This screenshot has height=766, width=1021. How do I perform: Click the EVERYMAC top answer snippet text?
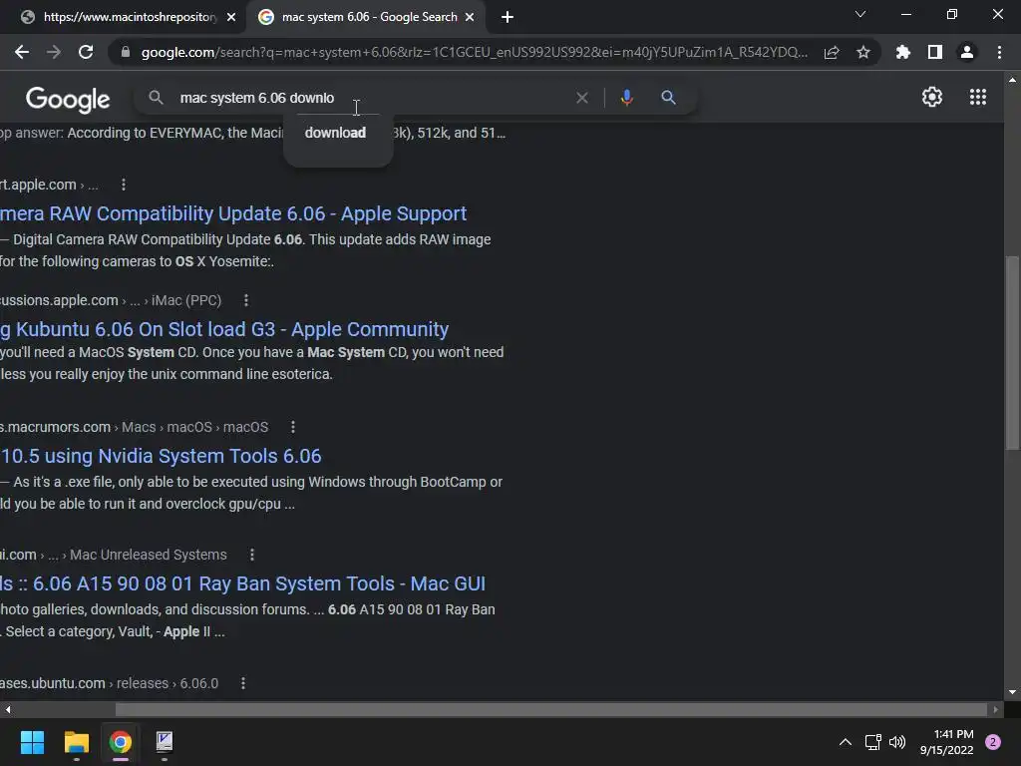(x=252, y=133)
